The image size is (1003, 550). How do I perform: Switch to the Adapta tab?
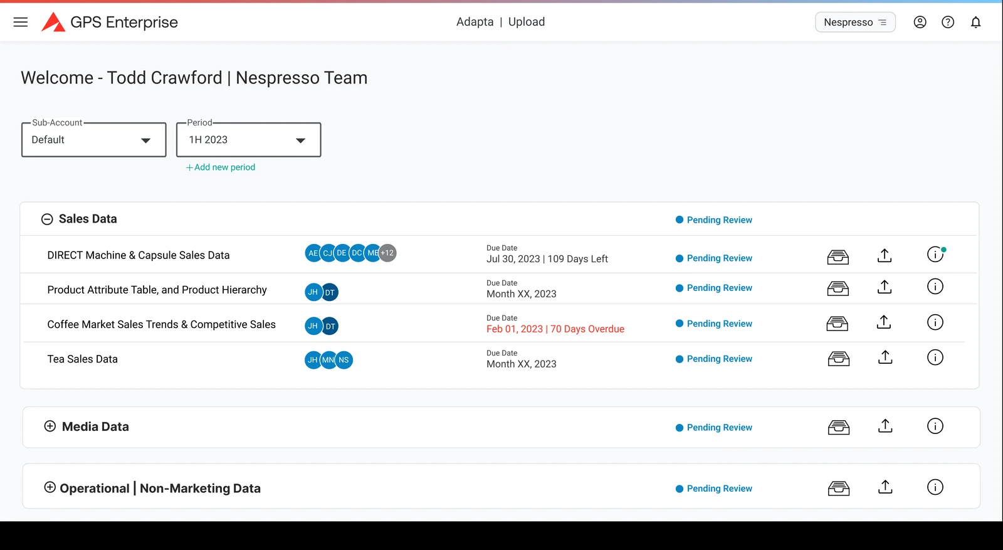pos(475,22)
